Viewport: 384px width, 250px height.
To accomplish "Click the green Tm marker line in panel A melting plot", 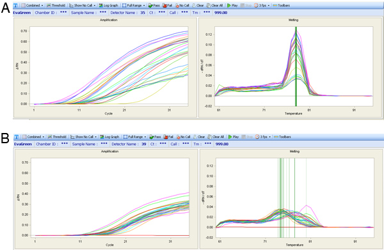I will pyautogui.click(x=296, y=66).
